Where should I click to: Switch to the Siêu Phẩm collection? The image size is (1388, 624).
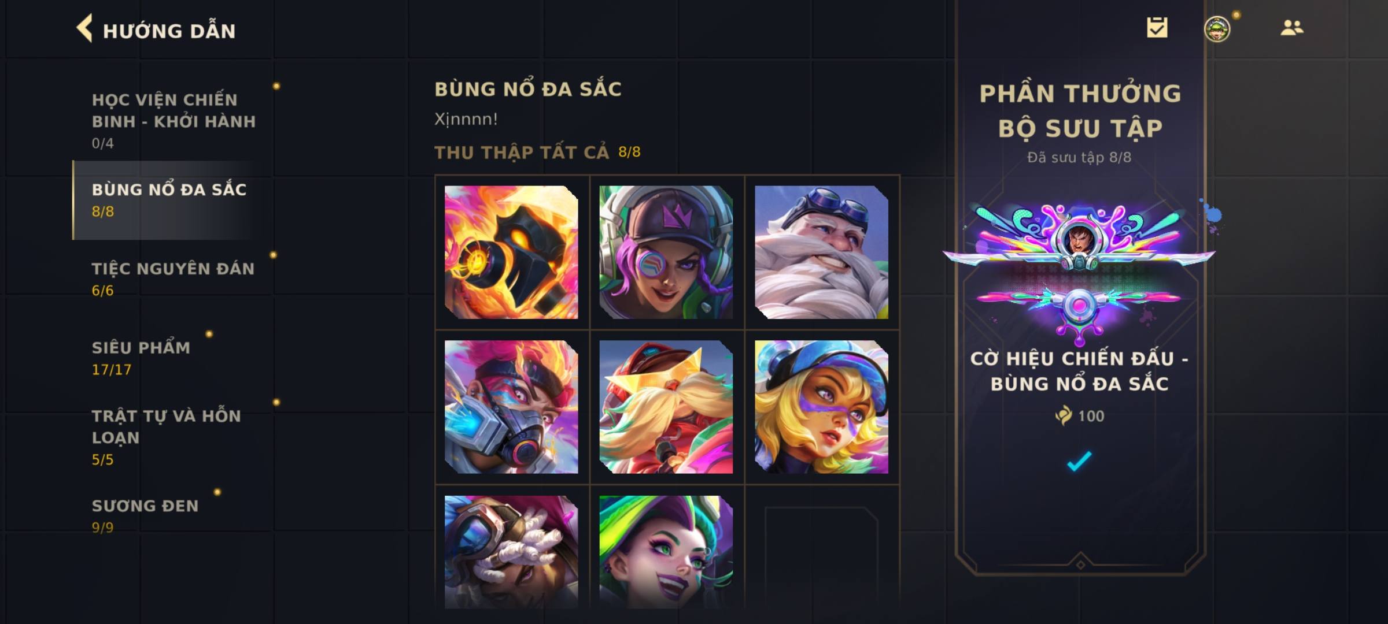pos(141,358)
